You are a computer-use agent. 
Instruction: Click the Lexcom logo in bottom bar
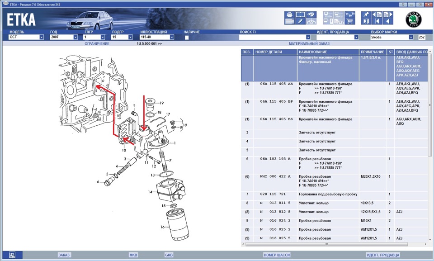(x=12, y=255)
